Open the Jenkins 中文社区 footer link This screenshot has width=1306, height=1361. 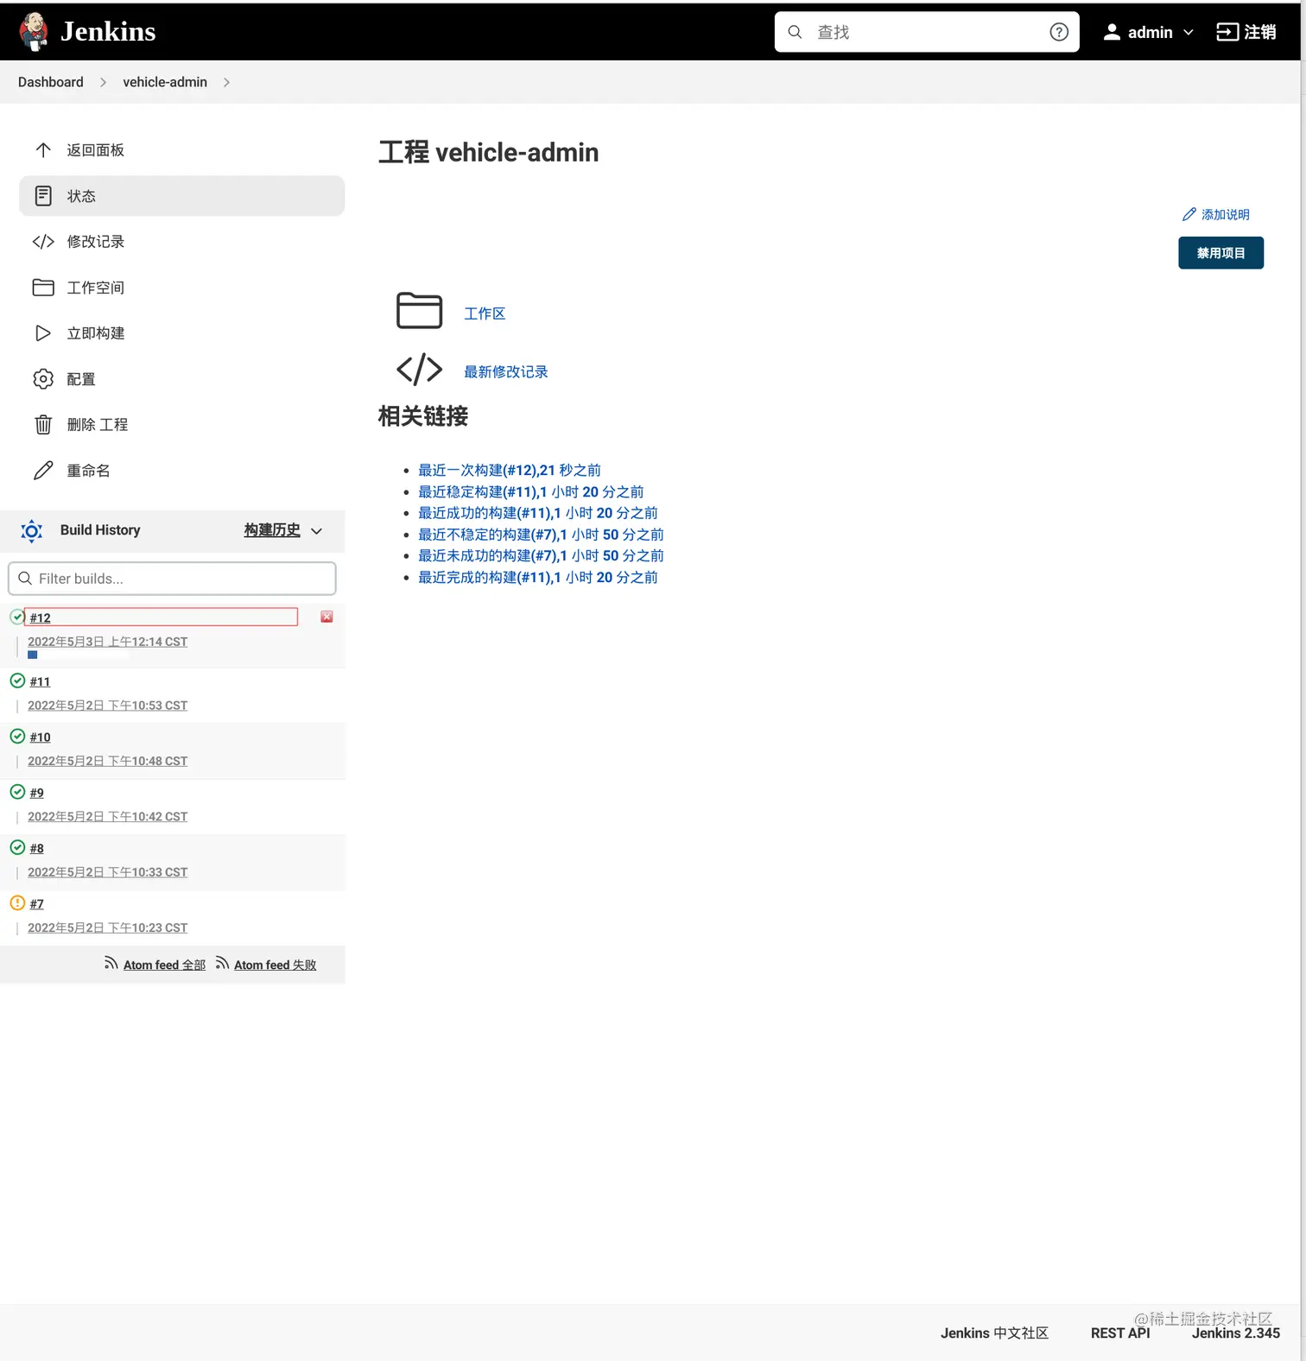pyautogui.click(x=994, y=1333)
